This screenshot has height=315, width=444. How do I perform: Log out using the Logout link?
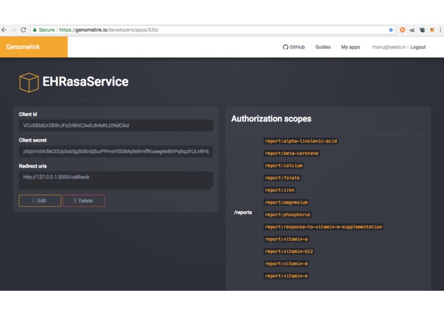click(x=418, y=47)
